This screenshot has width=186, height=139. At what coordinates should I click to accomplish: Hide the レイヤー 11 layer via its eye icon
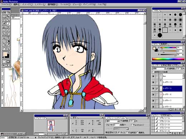pyautogui.click(x=153, y=82)
